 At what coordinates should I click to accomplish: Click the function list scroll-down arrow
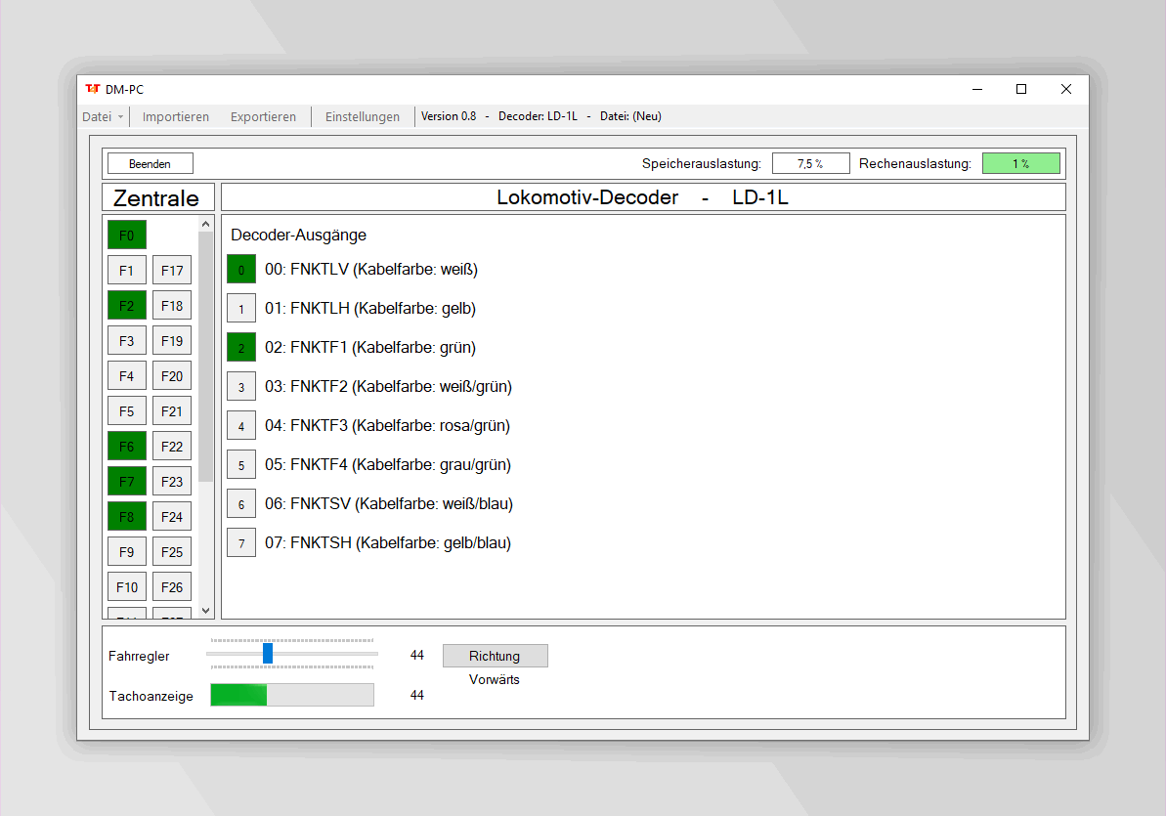pos(206,611)
